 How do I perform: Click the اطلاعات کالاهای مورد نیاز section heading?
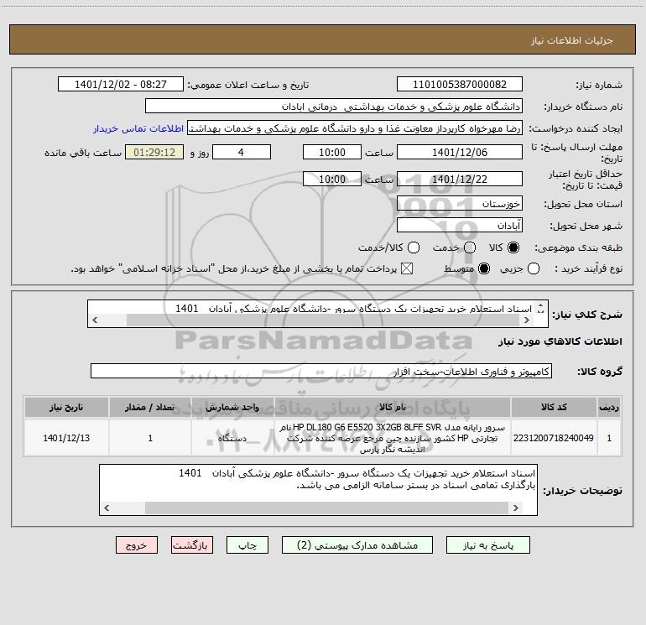[x=560, y=341]
